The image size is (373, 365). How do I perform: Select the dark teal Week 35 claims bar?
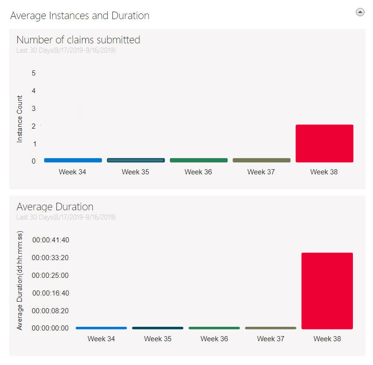coord(136,160)
